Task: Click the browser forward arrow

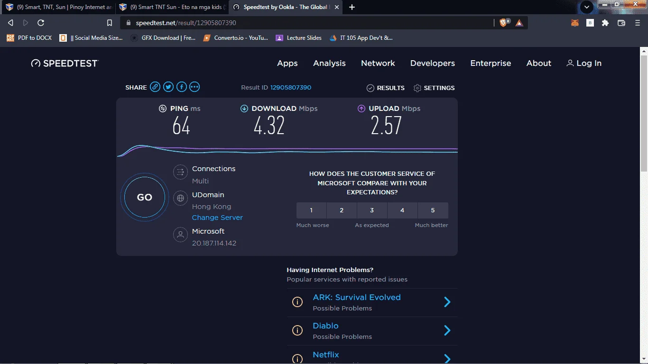Action: 26,23
